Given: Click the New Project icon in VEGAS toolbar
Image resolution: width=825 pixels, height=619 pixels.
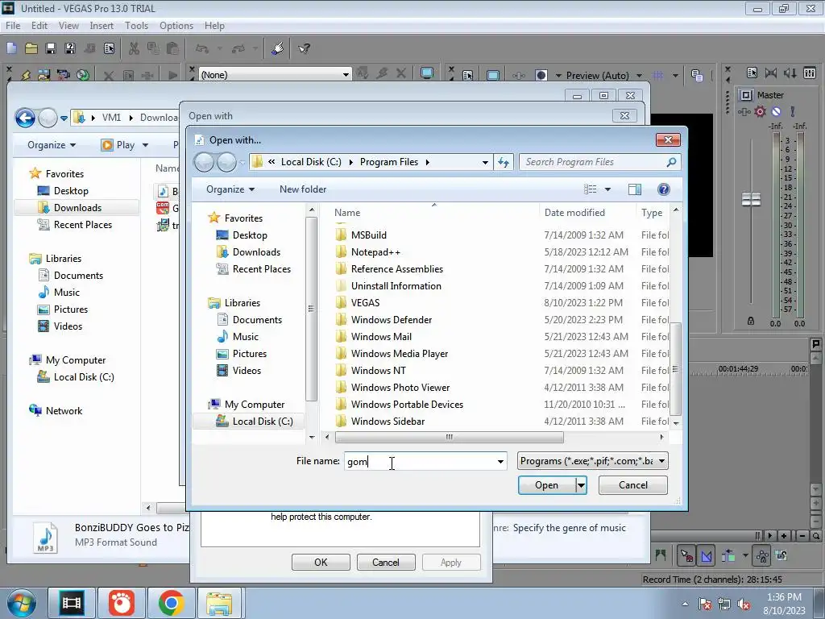Looking at the screenshot, I should tap(11, 48).
